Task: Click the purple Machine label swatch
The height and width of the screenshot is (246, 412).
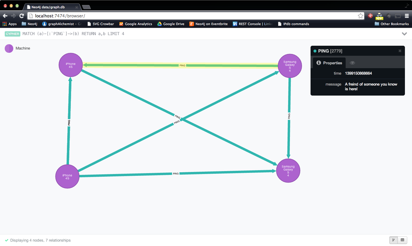Action: [9, 48]
